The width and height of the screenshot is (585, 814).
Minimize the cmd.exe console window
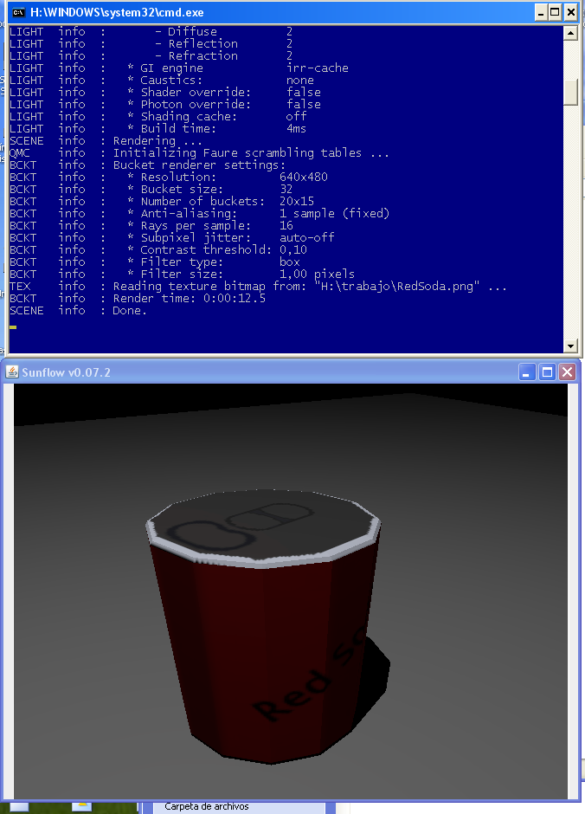click(x=540, y=12)
